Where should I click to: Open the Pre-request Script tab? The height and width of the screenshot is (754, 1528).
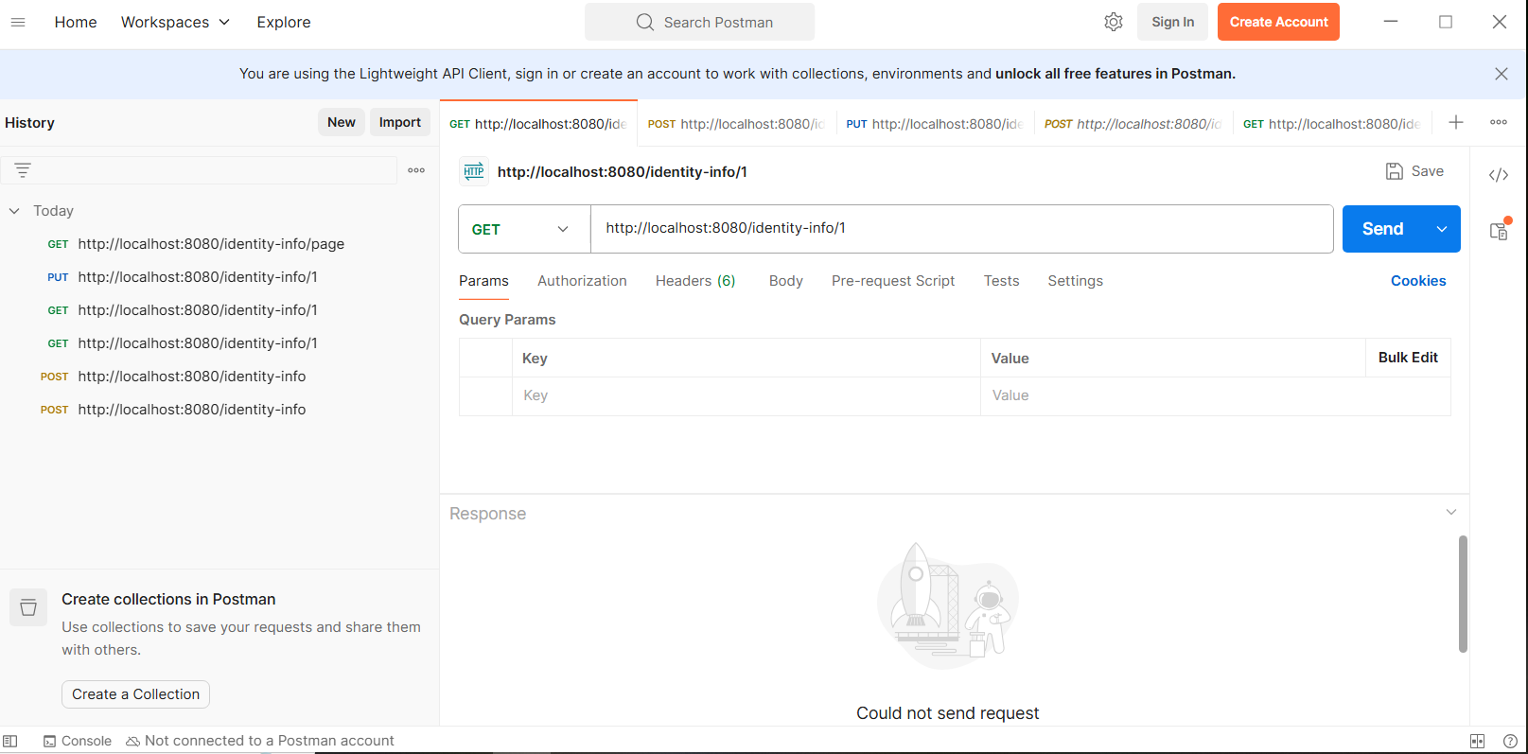pos(893,281)
